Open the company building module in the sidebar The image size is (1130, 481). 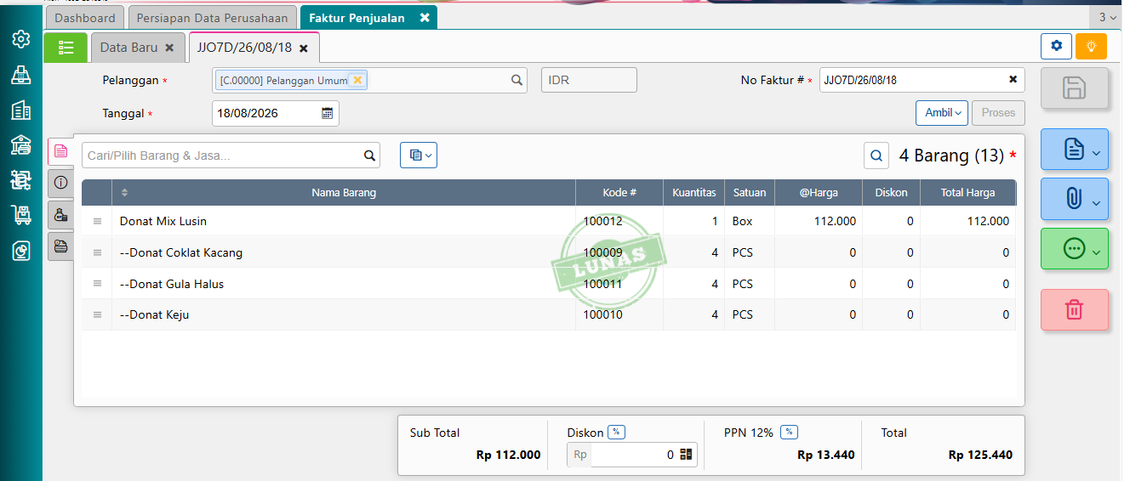(21, 110)
